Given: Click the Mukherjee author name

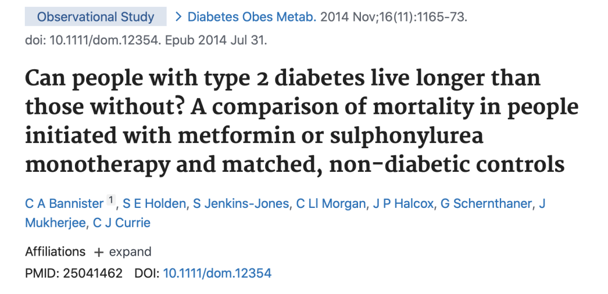Looking at the screenshot, I should tap(53, 222).
